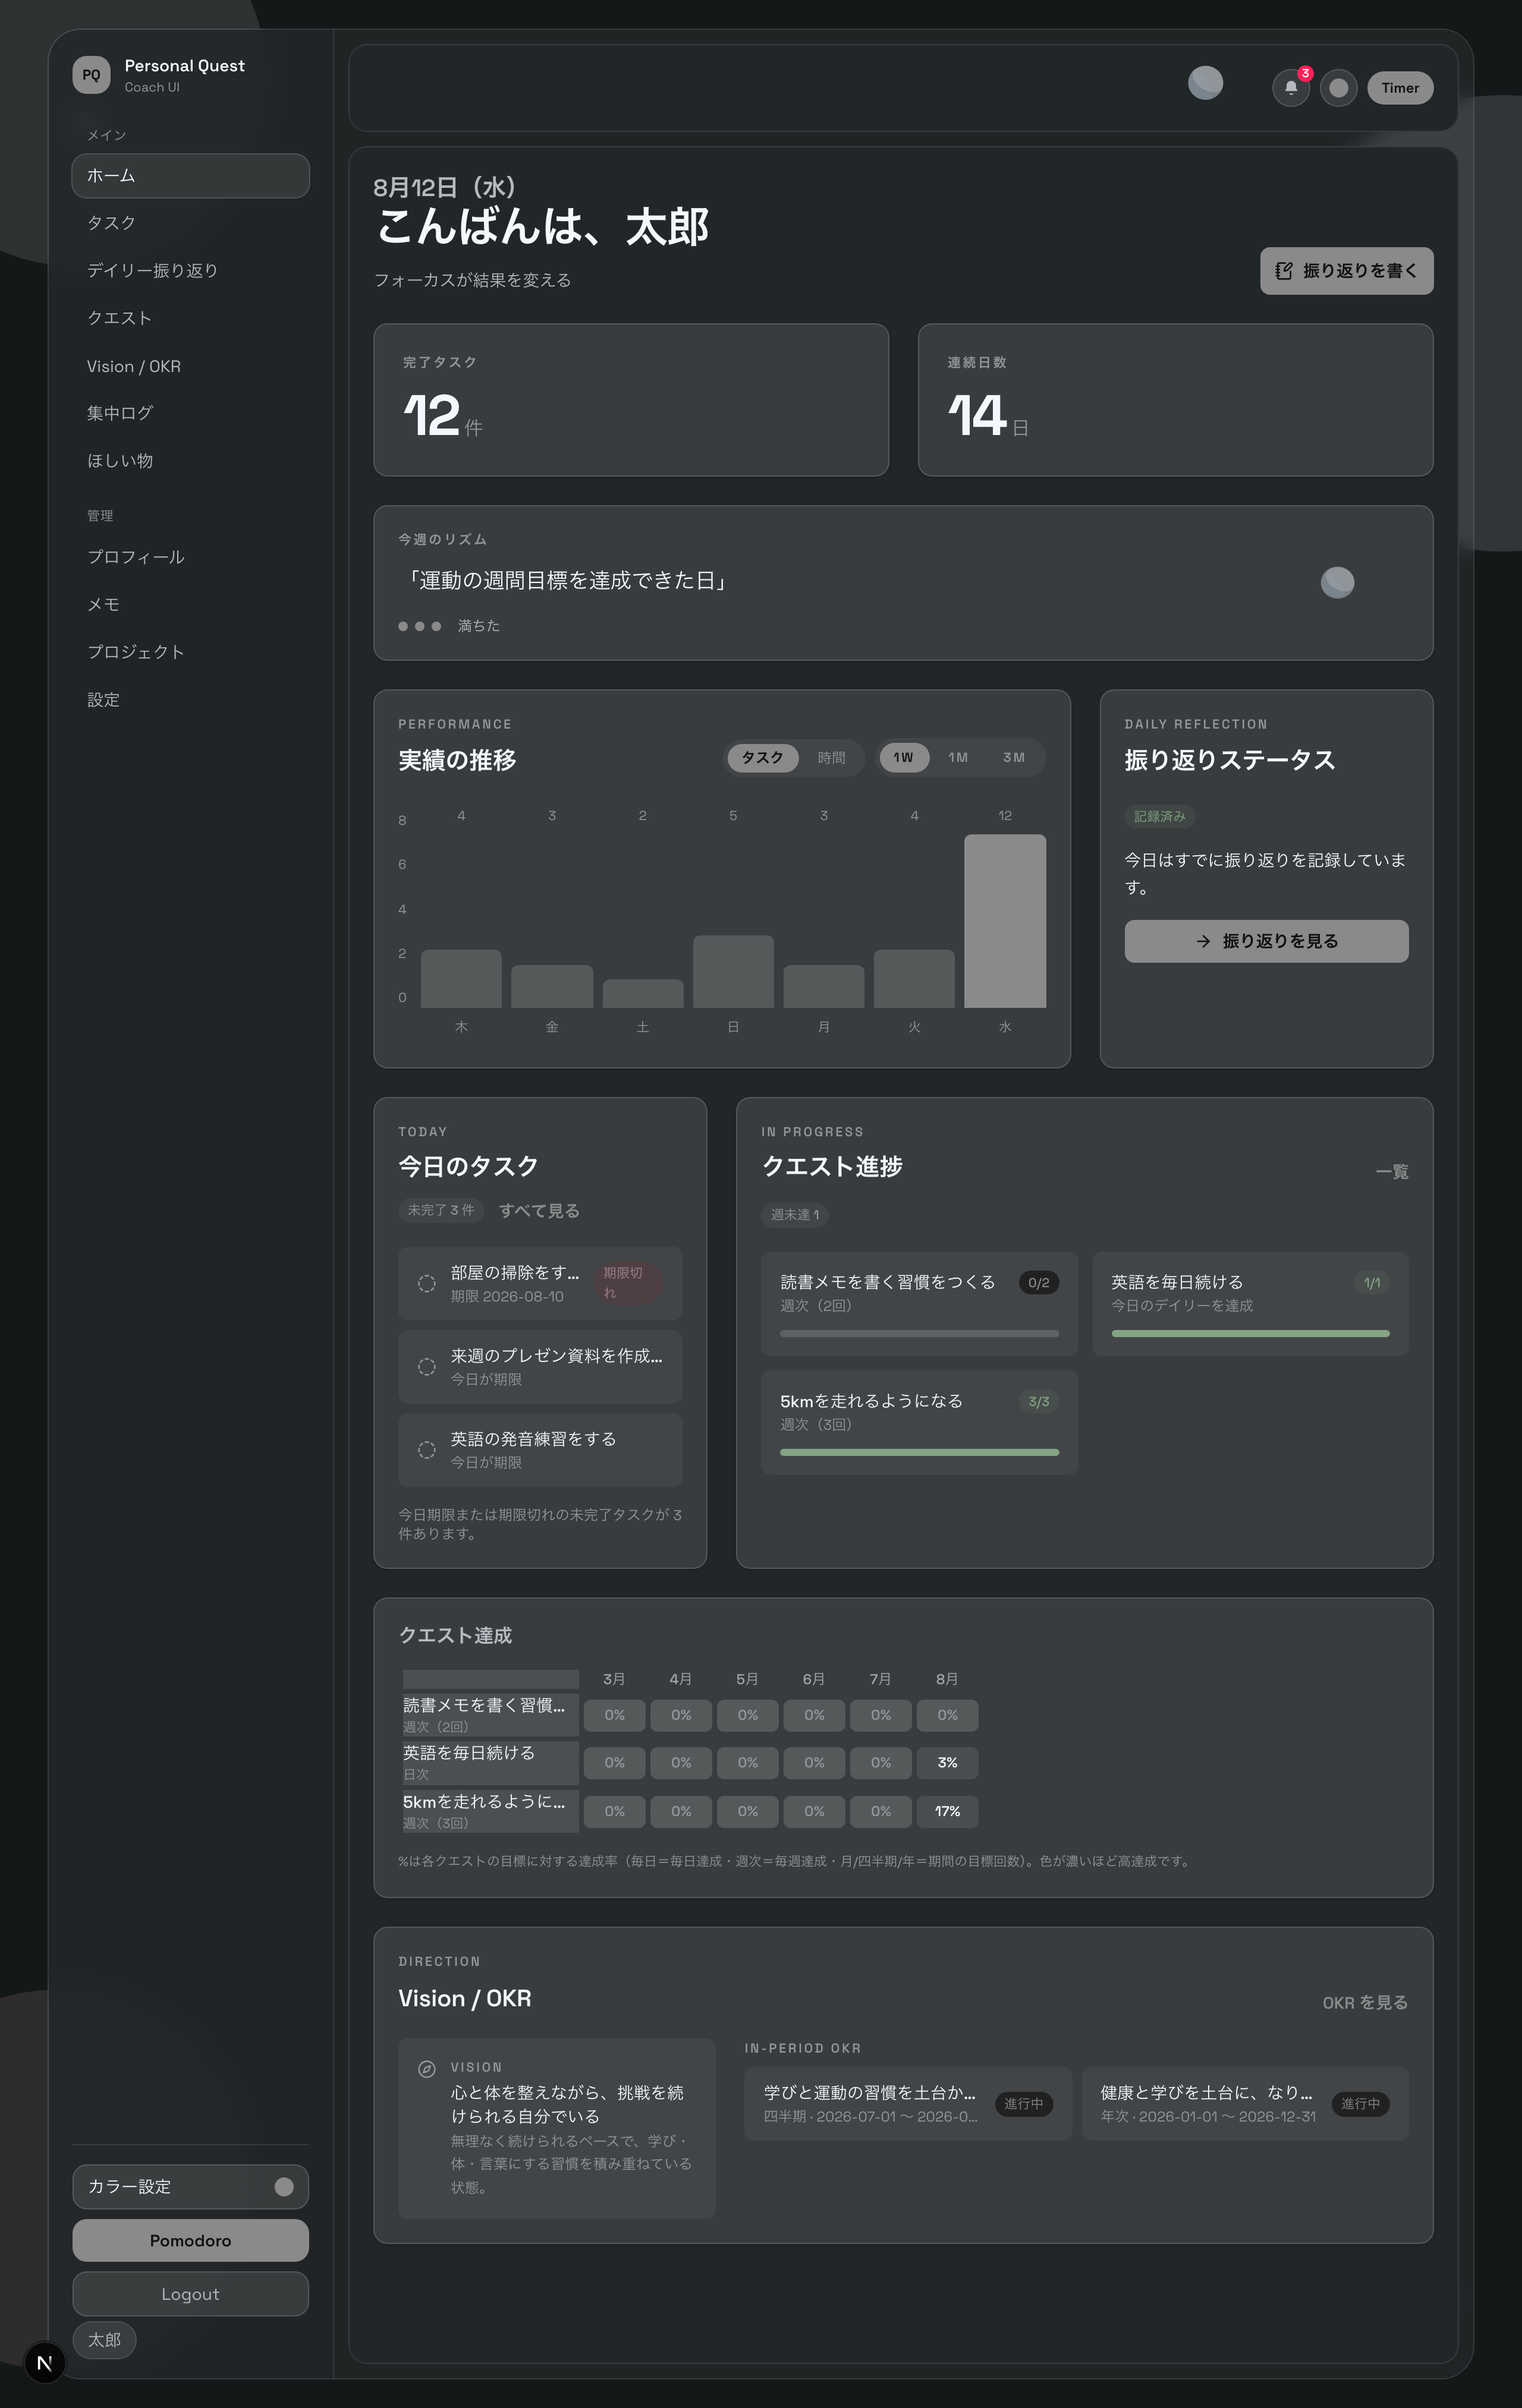Image resolution: width=1522 pixels, height=2408 pixels.
Task: Click the Pomodoro button
Action: click(190, 2240)
